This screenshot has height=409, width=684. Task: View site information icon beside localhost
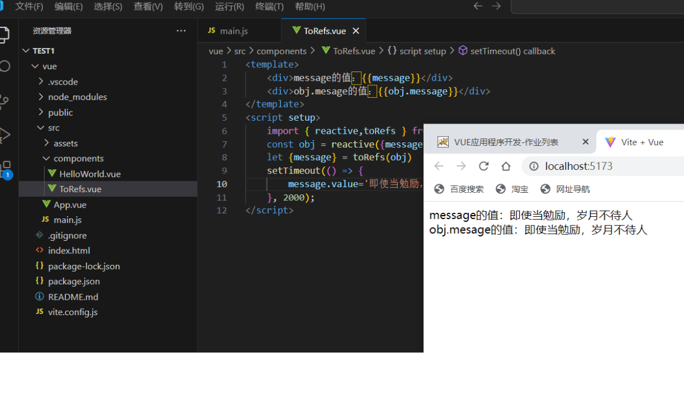(533, 166)
